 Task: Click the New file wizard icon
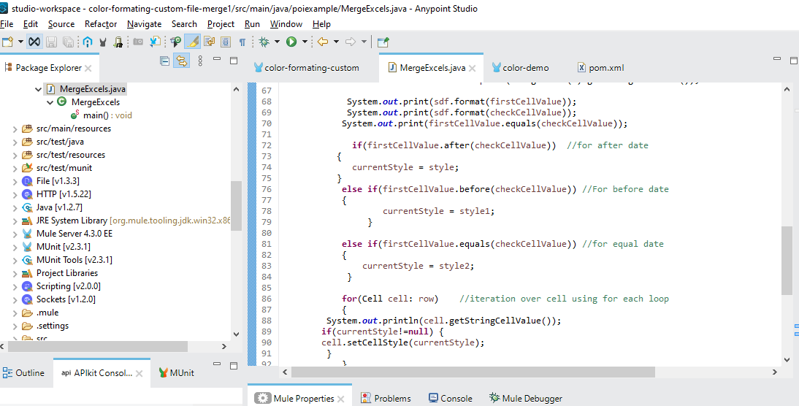tap(8, 42)
